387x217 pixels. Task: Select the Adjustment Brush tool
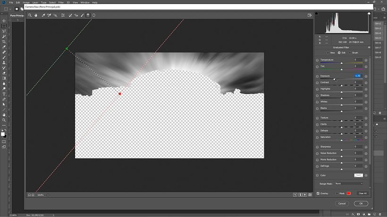(82, 15)
